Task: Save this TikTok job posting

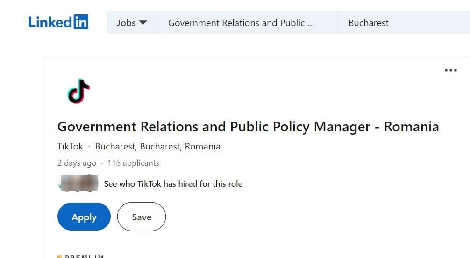Action: (141, 217)
